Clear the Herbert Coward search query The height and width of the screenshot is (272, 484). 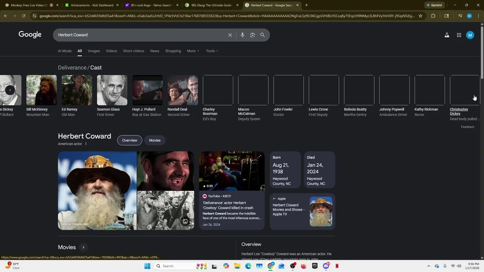[x=230, y=35]
